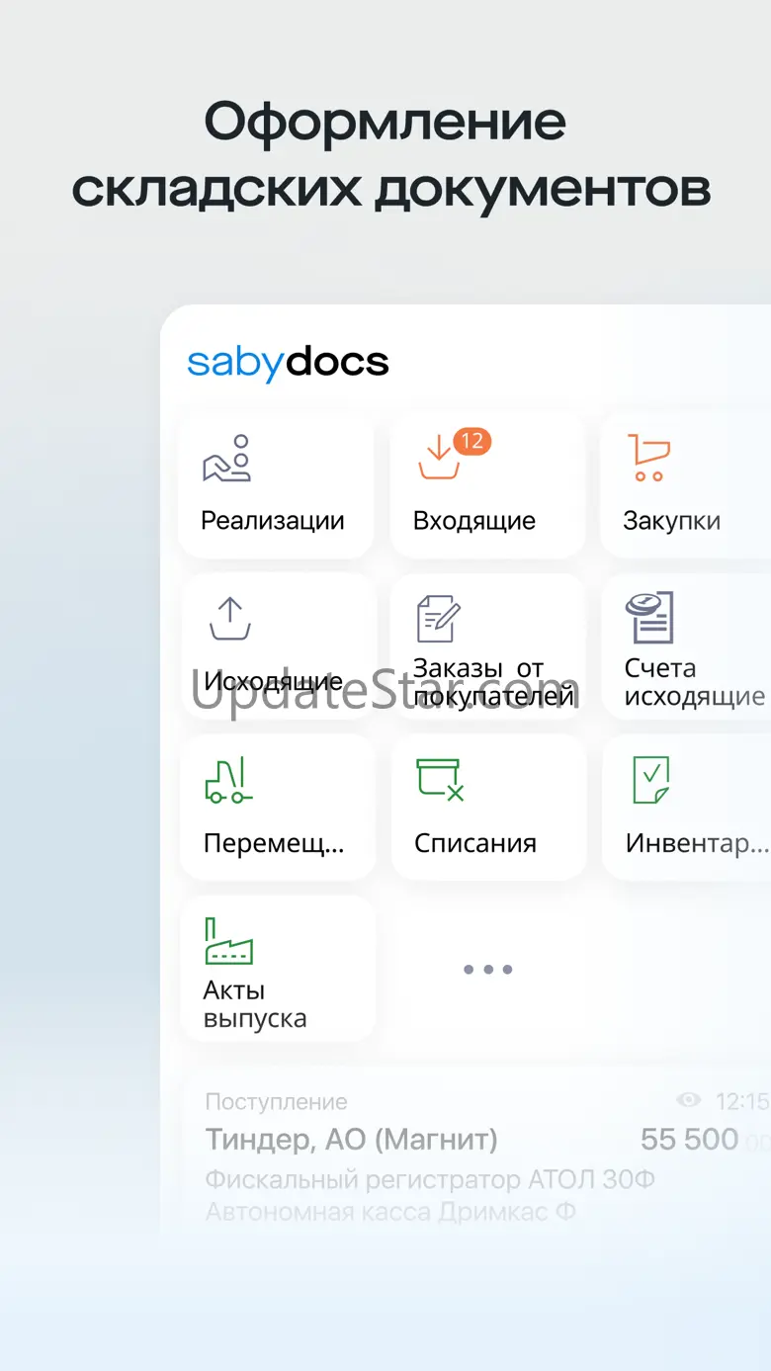Tap the eye icon on the Поступление row
The width and height of the screenshot is (771, 1371).
click(x=689, y=1100)
